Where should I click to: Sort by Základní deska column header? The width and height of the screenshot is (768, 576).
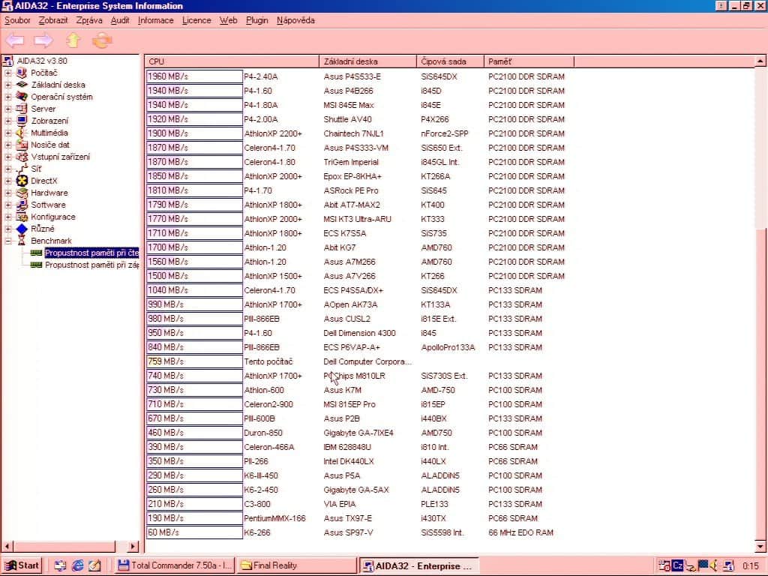[367, 61]
